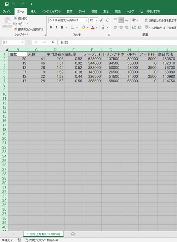177x242 pixels.
Task: Click the new sheet plus icon
Action: pyautogui.click(x=73, y=234)
